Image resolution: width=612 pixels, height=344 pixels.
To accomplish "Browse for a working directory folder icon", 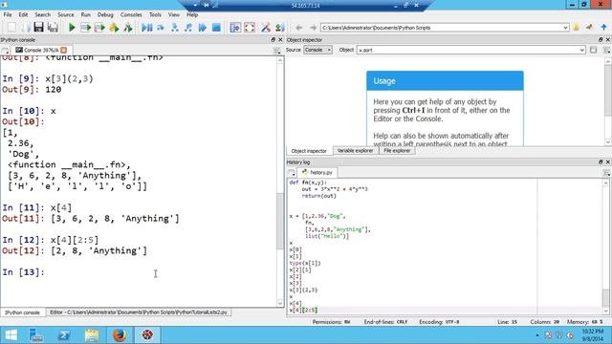I will 576,28.
